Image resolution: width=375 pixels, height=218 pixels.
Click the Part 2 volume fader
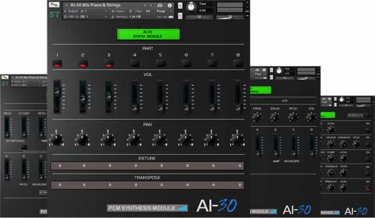[x=83, y=97]
